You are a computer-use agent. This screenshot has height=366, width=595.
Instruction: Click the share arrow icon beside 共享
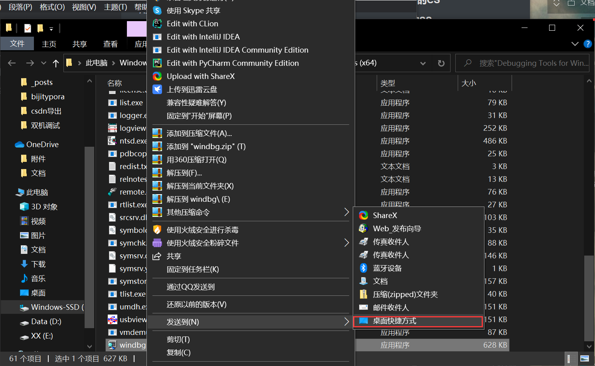click(x=157, y=256)
